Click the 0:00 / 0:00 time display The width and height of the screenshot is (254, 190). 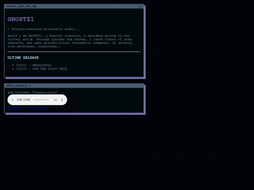[24, 99]
